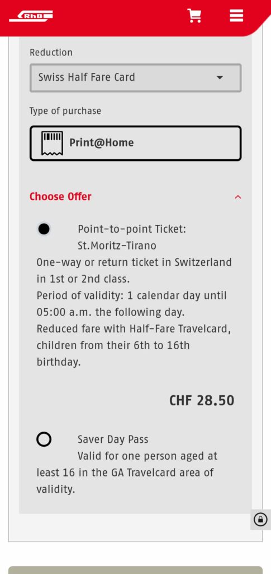The height and width of the screenshot is (574, 271).
Task: Go to RhB homepage via logo
Action: [x=31, y=16]
